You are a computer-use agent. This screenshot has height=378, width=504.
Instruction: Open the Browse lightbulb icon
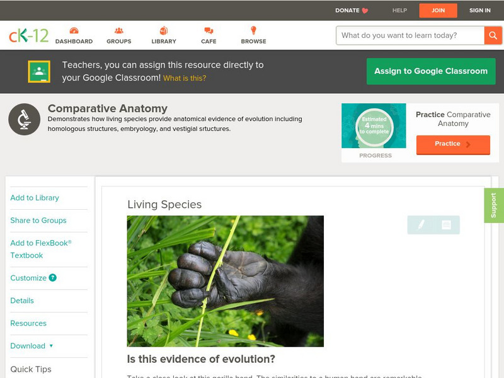click(x=253, y=30)
